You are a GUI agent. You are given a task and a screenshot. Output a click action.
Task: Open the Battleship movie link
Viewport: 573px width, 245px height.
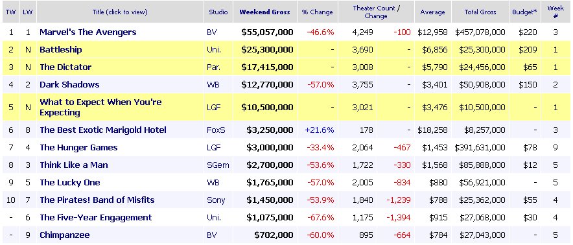point(61,50)
